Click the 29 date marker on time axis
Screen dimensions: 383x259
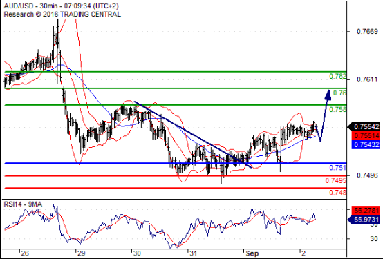tap(81, 253)
